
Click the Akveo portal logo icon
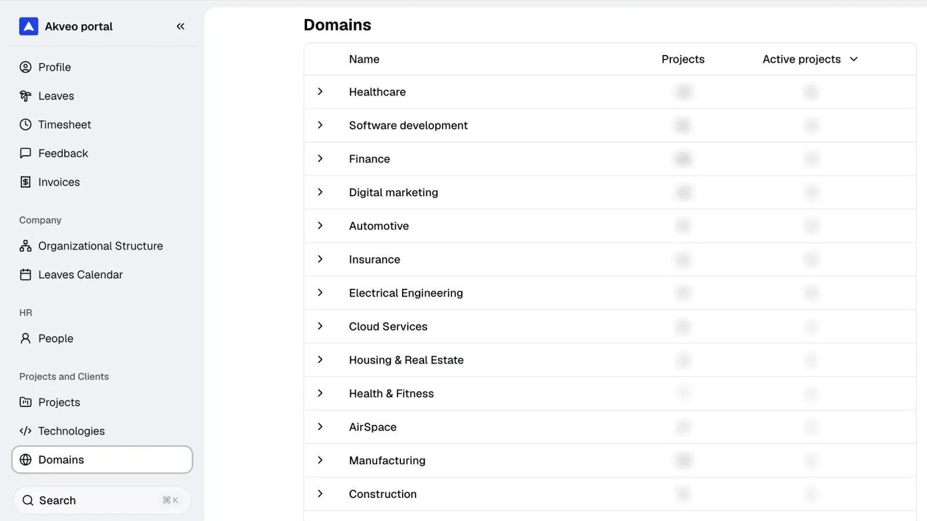(x=28, y=27)
